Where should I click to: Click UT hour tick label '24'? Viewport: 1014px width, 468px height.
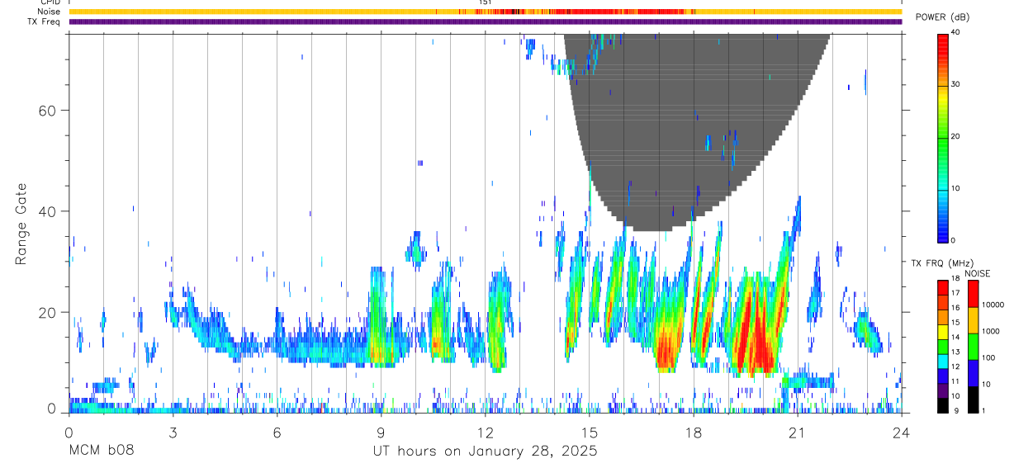(x=901, y=432)
